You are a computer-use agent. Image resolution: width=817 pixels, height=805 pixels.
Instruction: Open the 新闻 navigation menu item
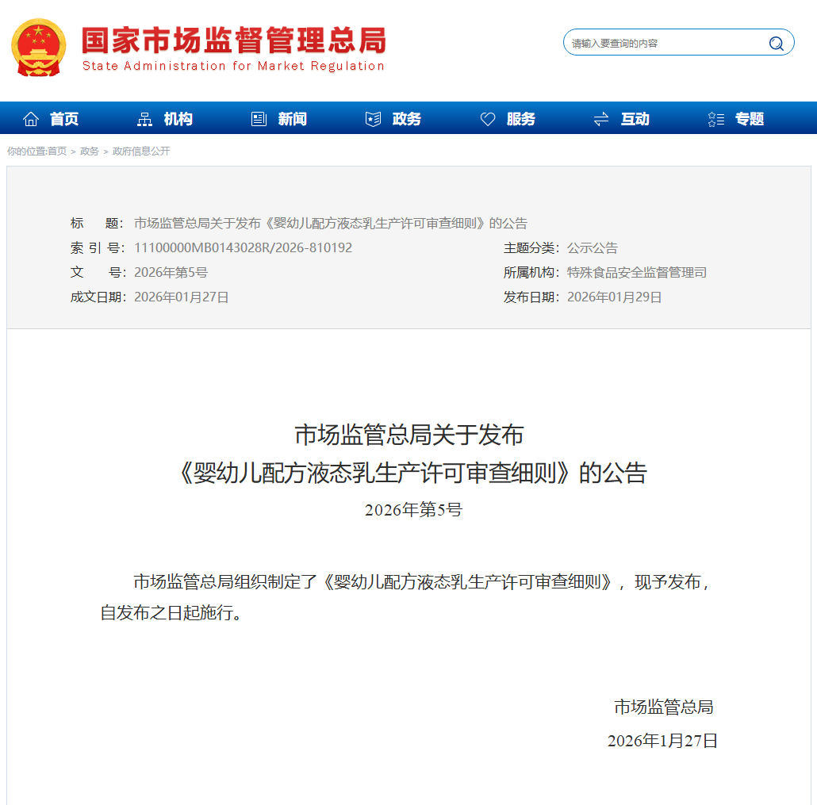click(292, 119)
